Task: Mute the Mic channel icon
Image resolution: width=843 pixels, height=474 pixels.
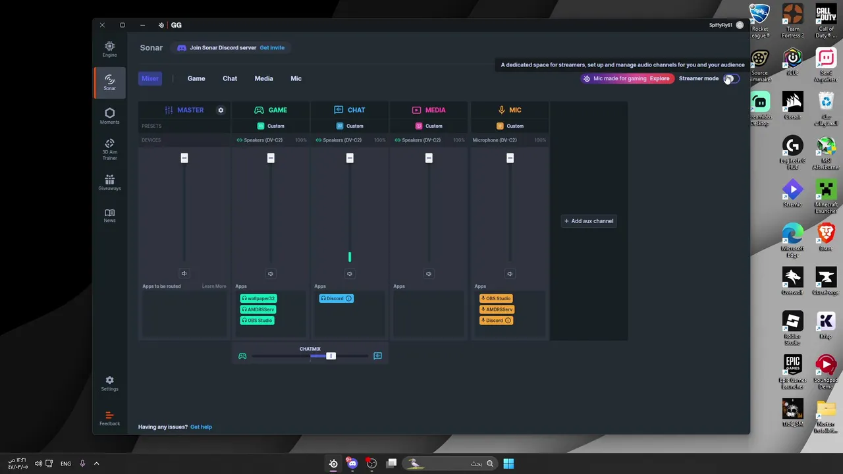Action: (x=510, y=274)
